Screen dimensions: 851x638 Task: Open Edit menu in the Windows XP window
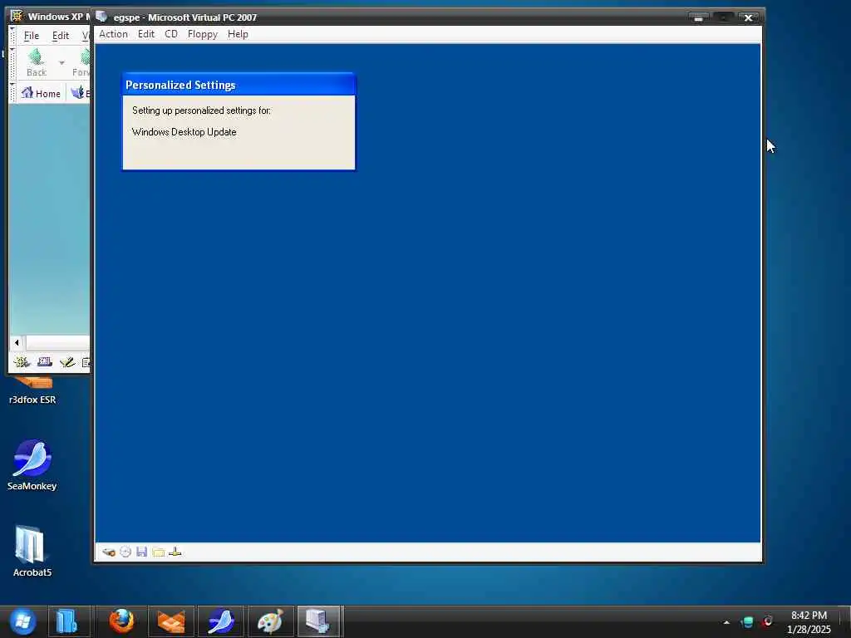(x=60, y=36)
